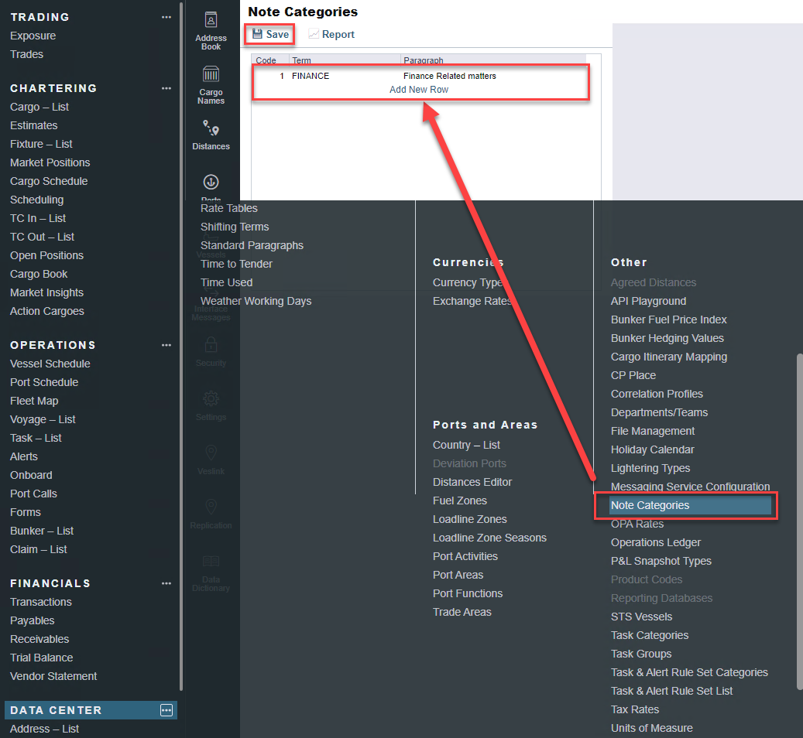This screenshot has height=738, width=803.
Task: Open the Data Center ellipsis menu
Action: click(x=166, y=710)
